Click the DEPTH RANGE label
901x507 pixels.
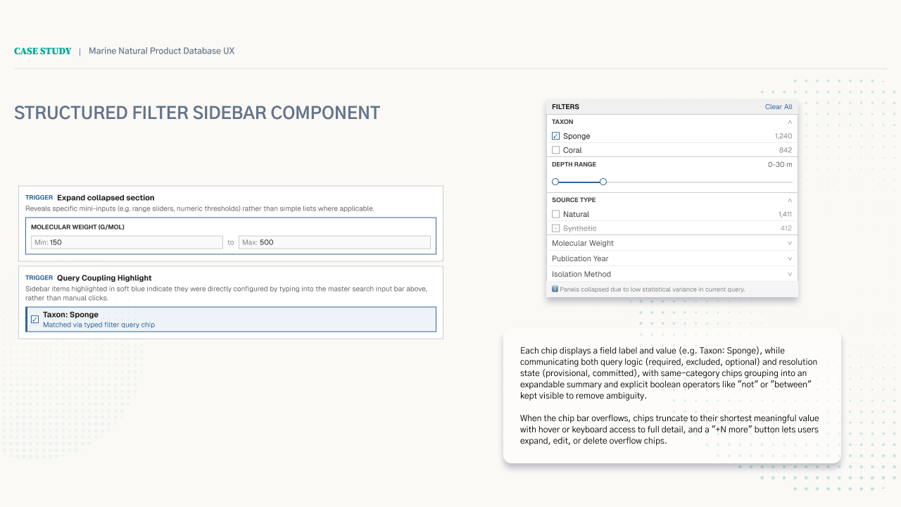(x=572, y=165)
